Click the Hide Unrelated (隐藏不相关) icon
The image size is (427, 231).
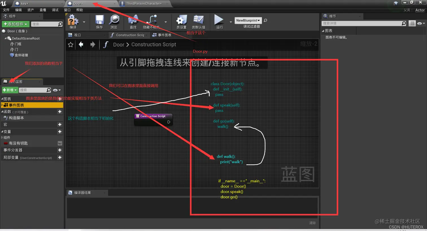151,20
